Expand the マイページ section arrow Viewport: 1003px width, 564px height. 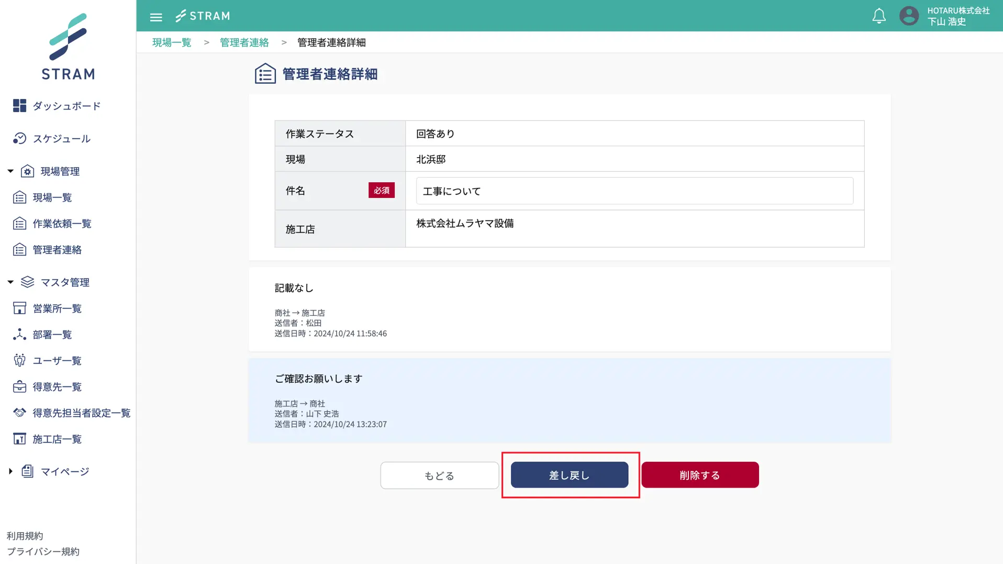[10, 471]
